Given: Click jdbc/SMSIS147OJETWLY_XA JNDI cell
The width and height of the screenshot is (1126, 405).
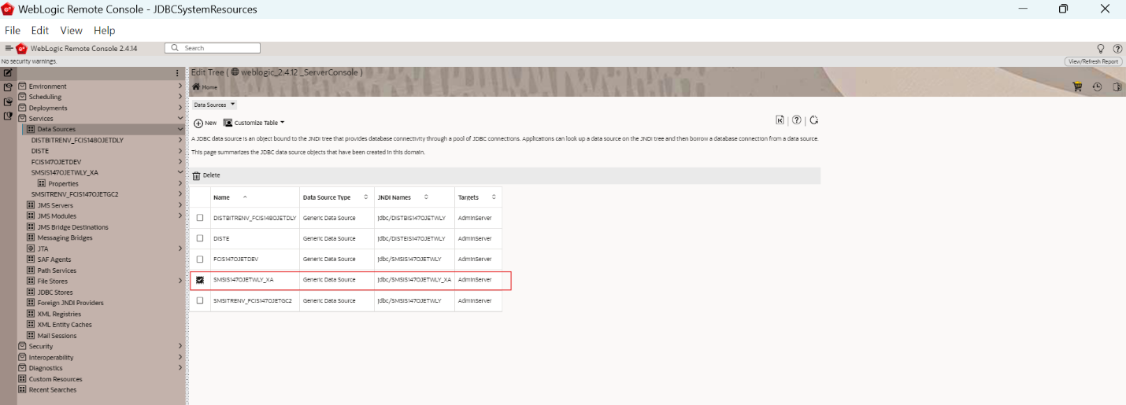Looking at the screenshot, I should (x=414, y=280).
